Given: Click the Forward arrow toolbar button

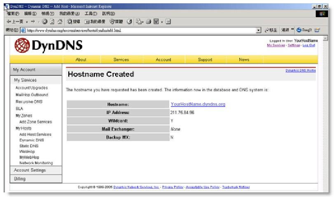Looking at the screenshot, I should tap(33, 22).
